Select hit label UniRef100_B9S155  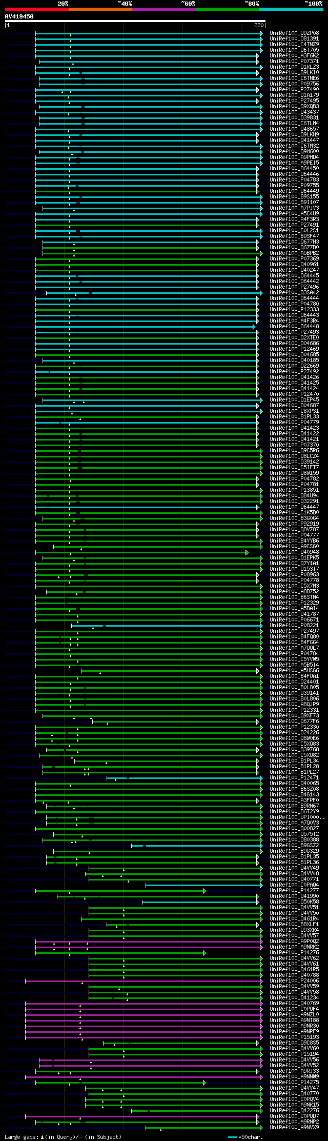tap(294, 197)
